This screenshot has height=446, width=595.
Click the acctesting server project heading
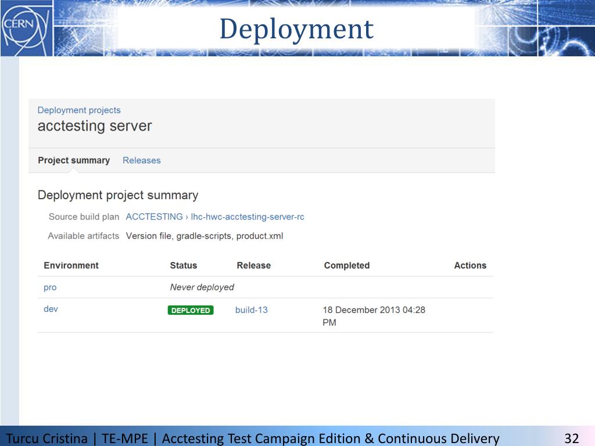tap(95, 126)
